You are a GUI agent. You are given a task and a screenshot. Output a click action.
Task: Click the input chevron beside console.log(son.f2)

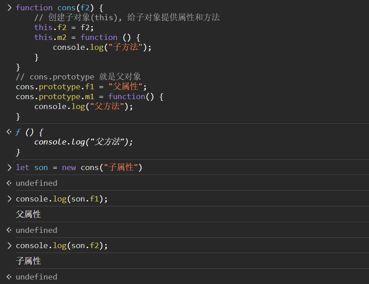point(9,246)
